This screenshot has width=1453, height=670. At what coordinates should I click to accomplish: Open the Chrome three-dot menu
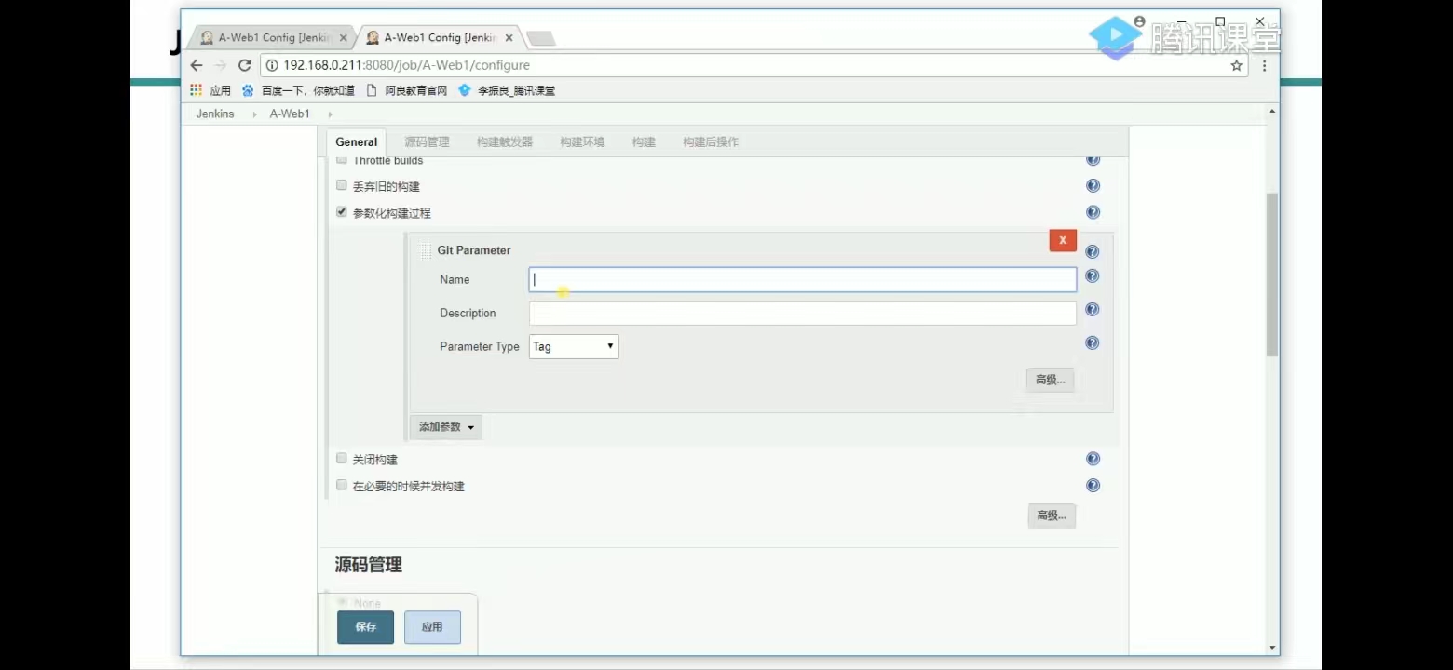[1264, 65]
